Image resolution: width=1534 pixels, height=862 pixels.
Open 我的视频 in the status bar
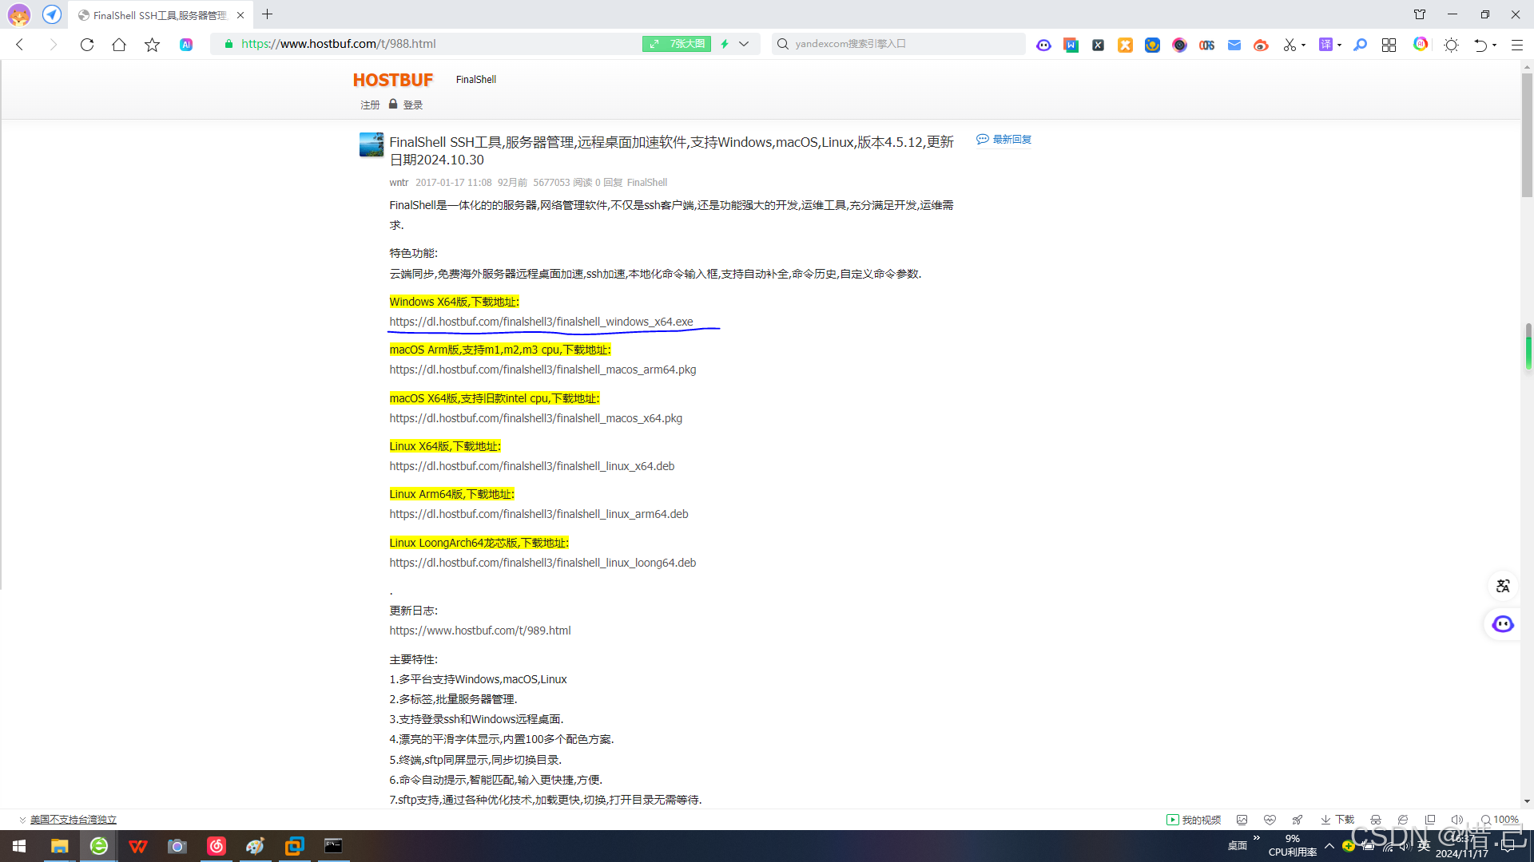tap(1194, 820)
